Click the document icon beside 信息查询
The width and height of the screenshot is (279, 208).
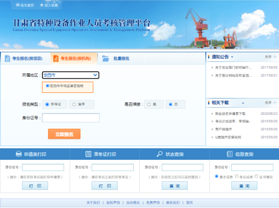[x=230, y=154]
